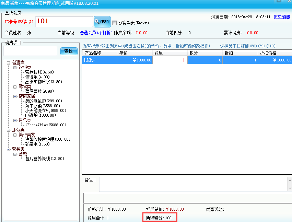Click the 积分 column header
292x222 pixels.
(205, 53)
